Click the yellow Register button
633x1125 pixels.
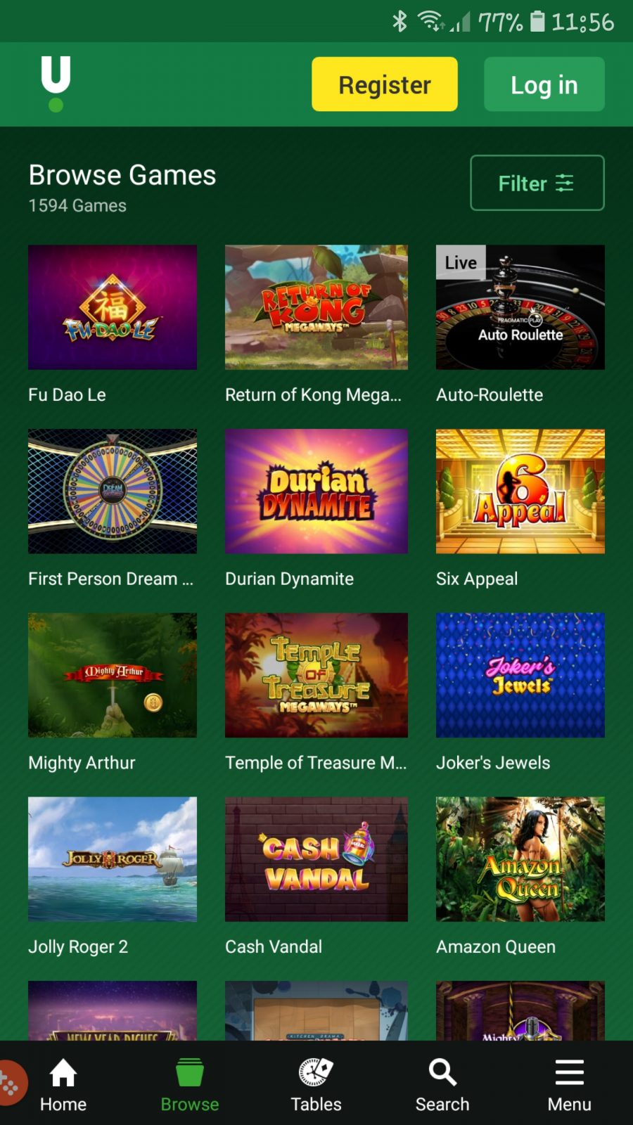(x=385, y=84)
